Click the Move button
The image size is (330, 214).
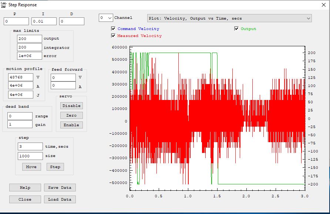[31, 167]
